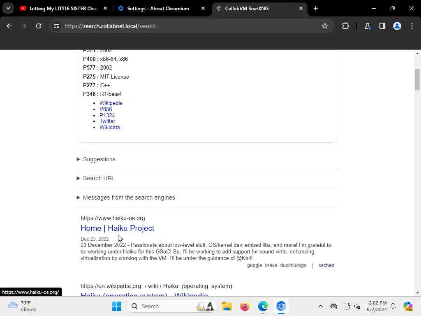Screen dimensions: 421x316
Task: Open Haiku (operating system) - Wikipedia result
Action: pyautogui.click(x=144, y=295)
